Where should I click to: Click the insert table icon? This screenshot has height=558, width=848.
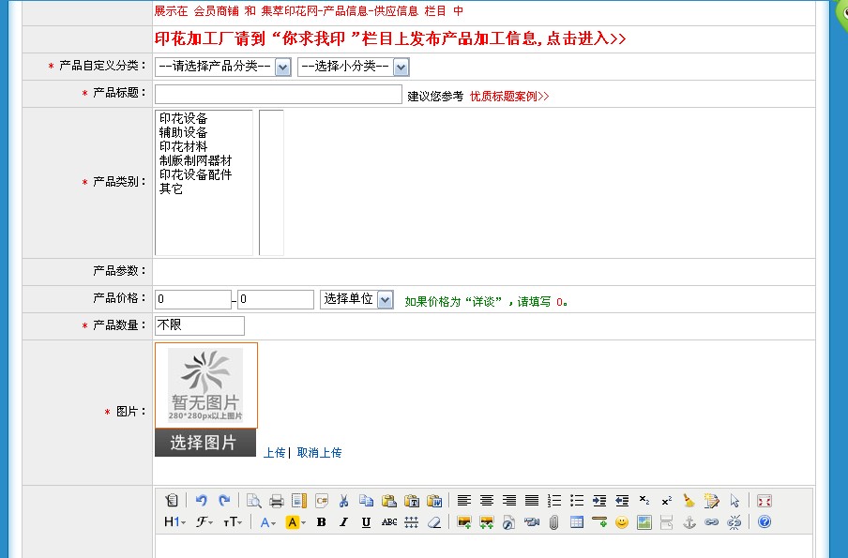pyautogui.click(x=577, y=522)
